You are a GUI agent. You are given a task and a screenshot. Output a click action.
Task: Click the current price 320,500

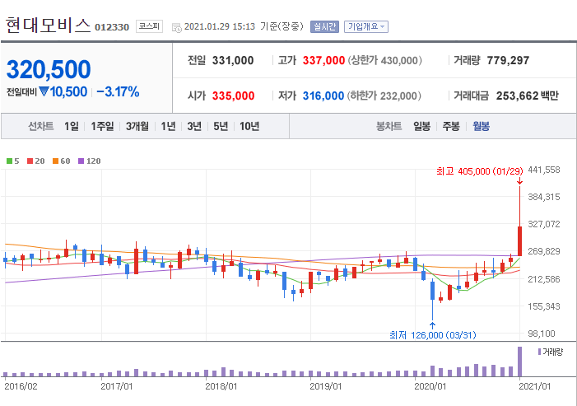49,69
